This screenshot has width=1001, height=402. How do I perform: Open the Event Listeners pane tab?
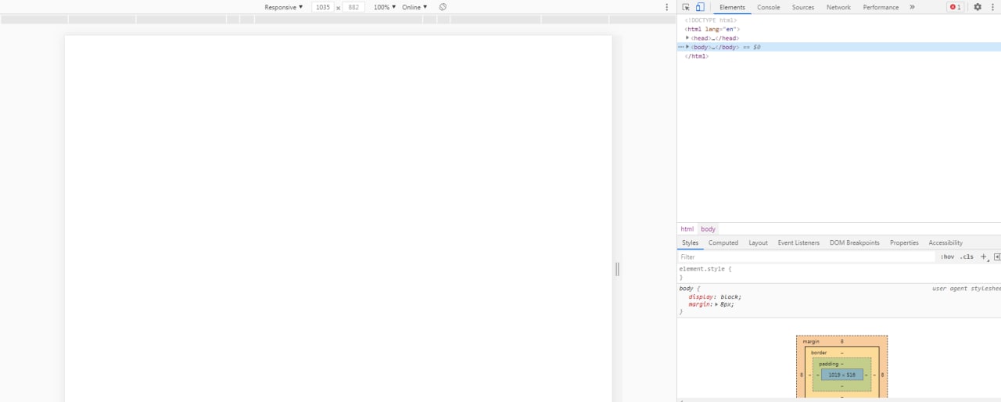pos(798,242)
